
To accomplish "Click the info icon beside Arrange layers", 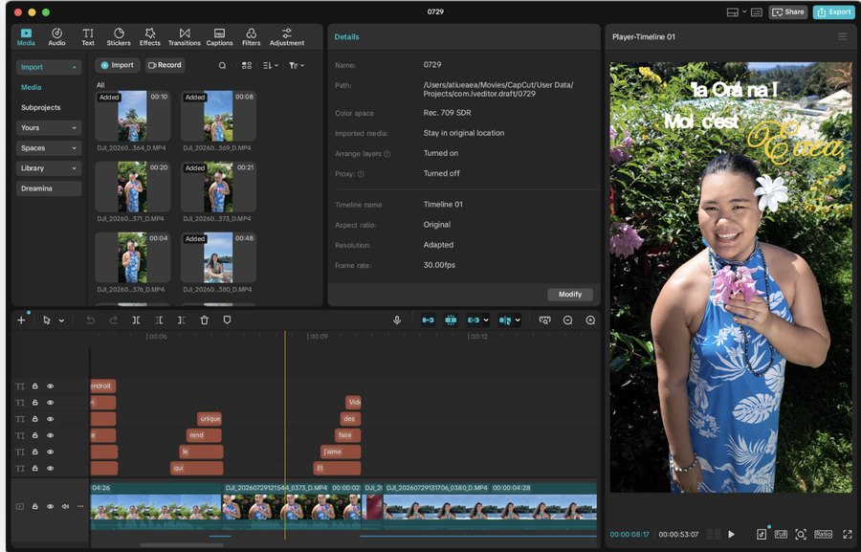I will tap(387, 154).
